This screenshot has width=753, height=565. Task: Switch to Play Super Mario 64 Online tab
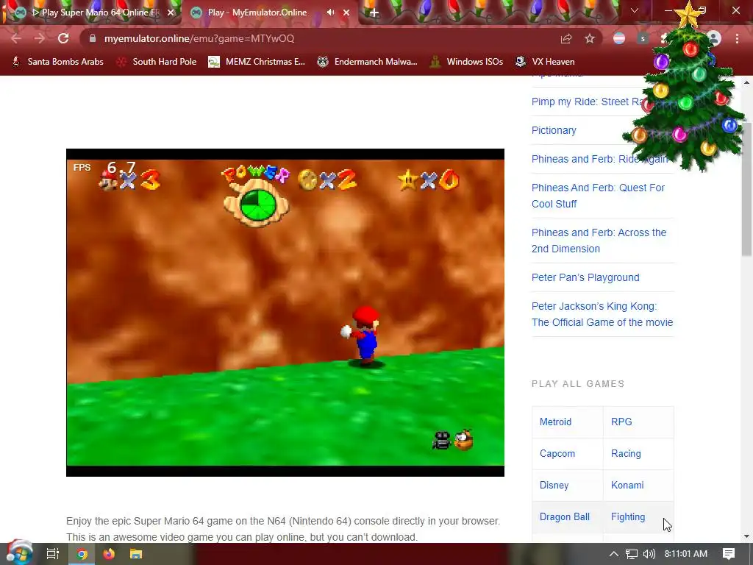(x=93, y=13)
